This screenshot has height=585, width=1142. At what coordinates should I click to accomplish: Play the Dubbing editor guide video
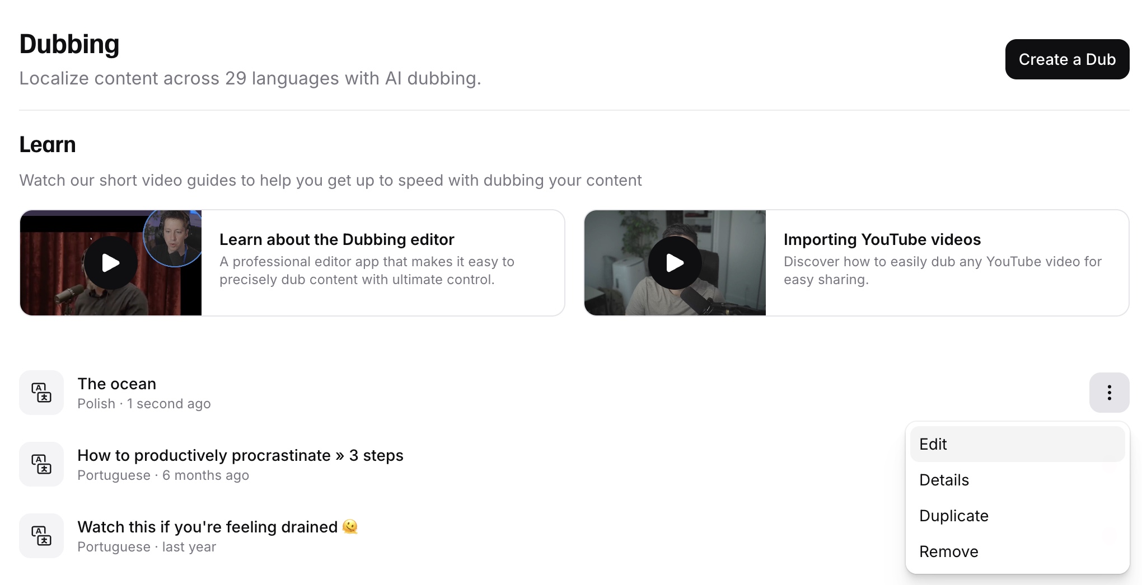tap(110, 263)
